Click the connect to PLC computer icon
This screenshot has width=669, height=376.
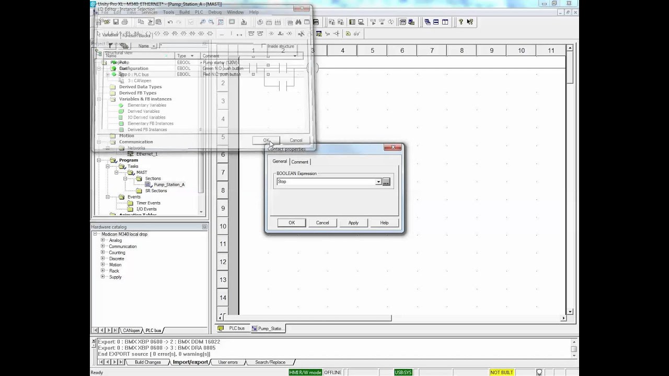361,22
